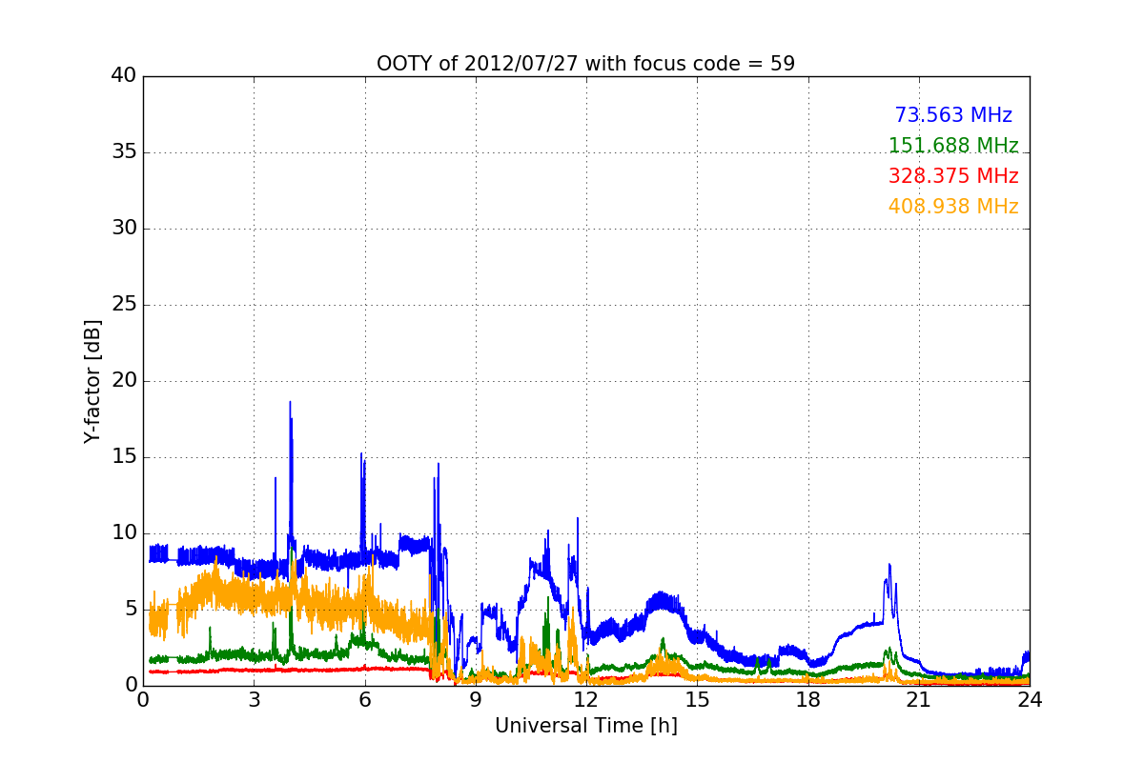This screenshot has height=762, width=1144.
Task: Click the plot title 'OOTY of 2012/07/27 with focus code = 59'
Action: (585, 64)
